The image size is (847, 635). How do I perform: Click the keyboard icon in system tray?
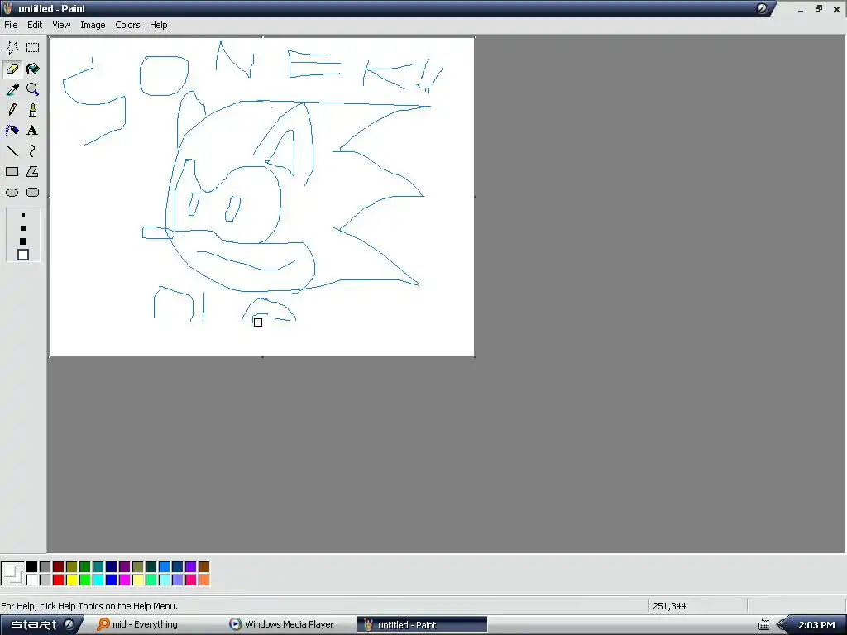click(x=763, y=625)
